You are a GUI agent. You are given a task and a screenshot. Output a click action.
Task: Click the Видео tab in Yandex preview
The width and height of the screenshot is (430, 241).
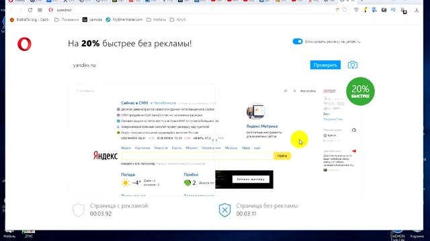[126, 148]
